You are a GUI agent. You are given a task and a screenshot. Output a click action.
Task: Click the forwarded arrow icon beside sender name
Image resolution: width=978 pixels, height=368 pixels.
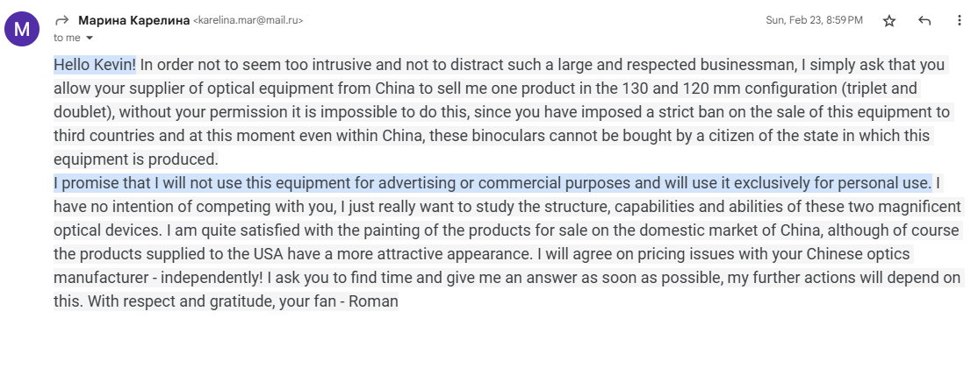coord(61,20)
